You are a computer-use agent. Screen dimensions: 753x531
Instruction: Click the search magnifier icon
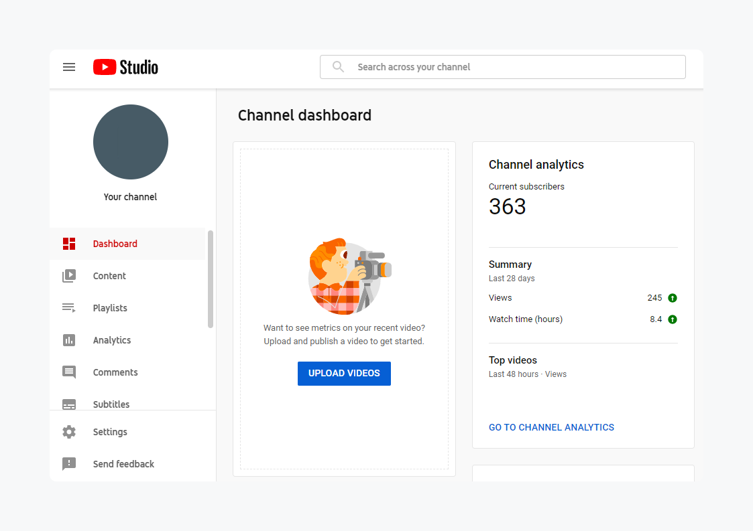coord(339,67)
